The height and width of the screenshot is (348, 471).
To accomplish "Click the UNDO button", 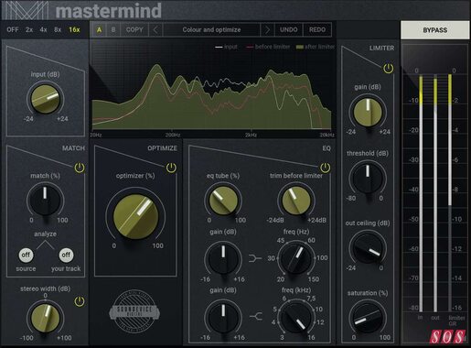I will (x=289, y=30).
